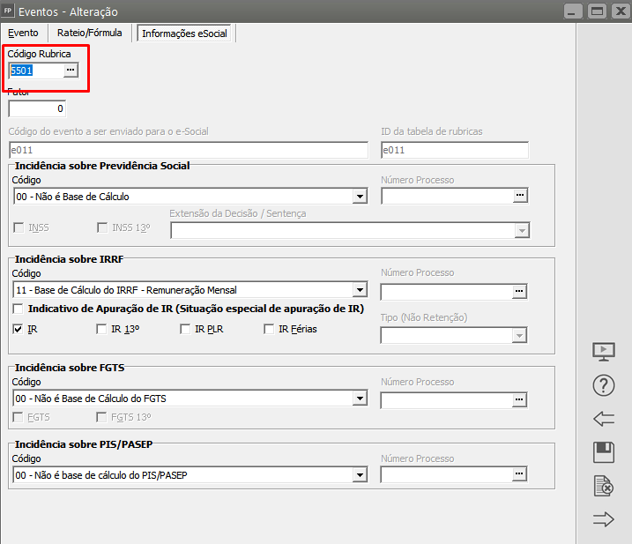The width and height of the screenshot is (632, 544).
Task: Open Previdência Social Número Processo lookup button
Action: pyautogui.click(x=520, y=196)
